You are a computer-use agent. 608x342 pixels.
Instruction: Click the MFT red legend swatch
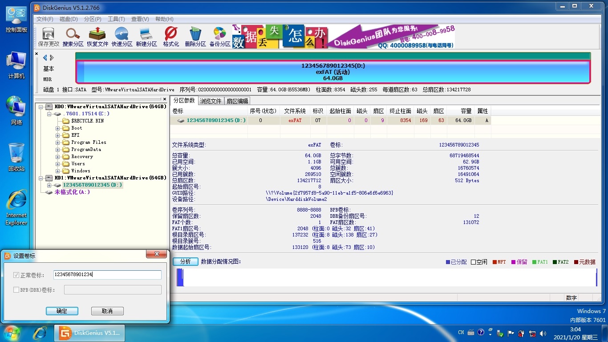tap(495, 262)
